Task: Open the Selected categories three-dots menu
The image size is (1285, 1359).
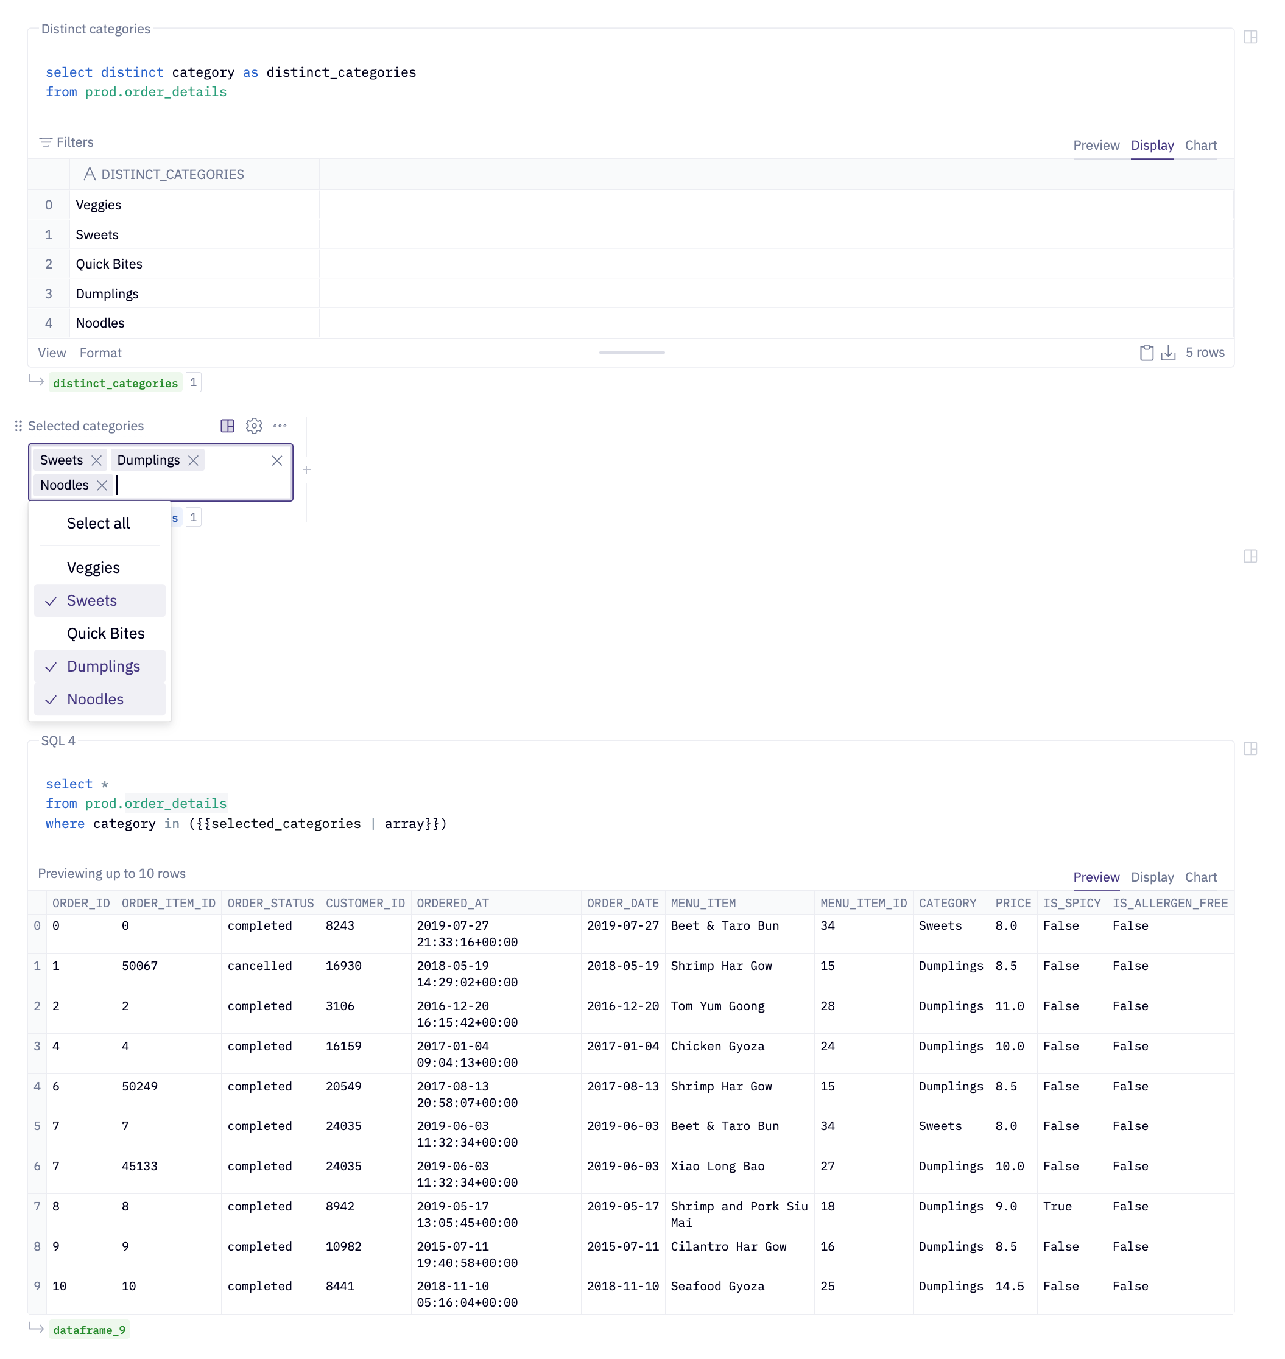Action: point(280,426)
